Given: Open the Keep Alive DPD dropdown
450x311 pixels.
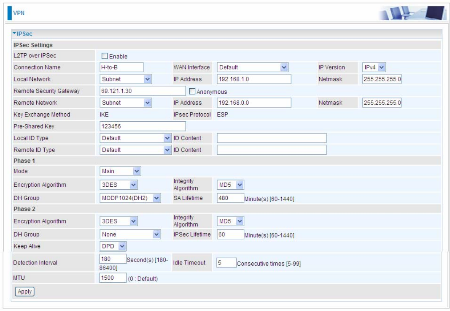Looking at the screenshot, I should tap(113, 246).
